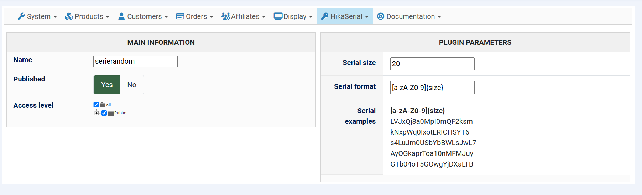Click the Products cubes icon
This screenshot has height=195, width=642.
[69, 16]
